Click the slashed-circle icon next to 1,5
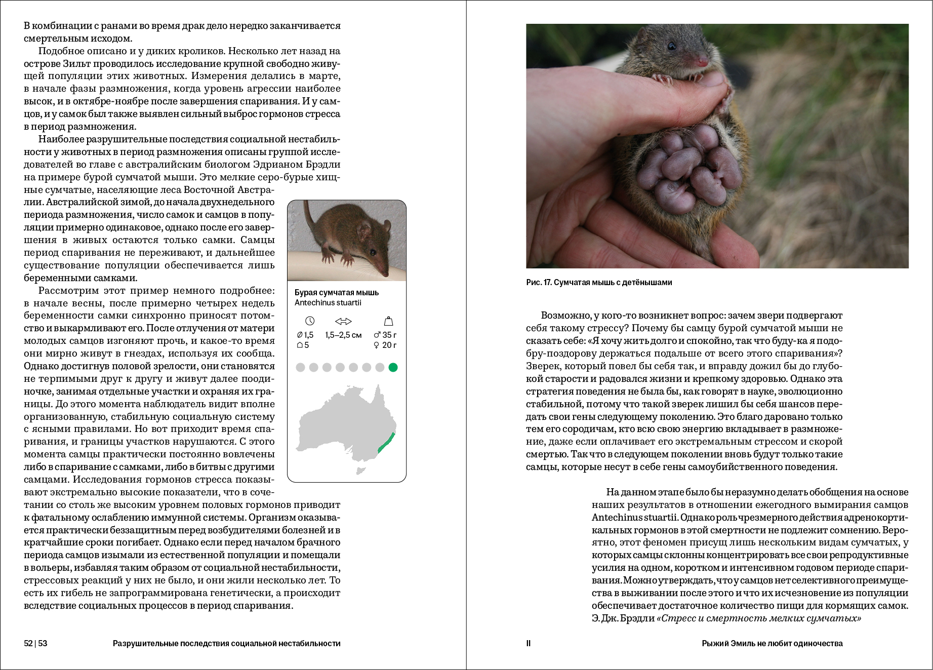Screen dimensions: 933x670 [x=299, y=335]
